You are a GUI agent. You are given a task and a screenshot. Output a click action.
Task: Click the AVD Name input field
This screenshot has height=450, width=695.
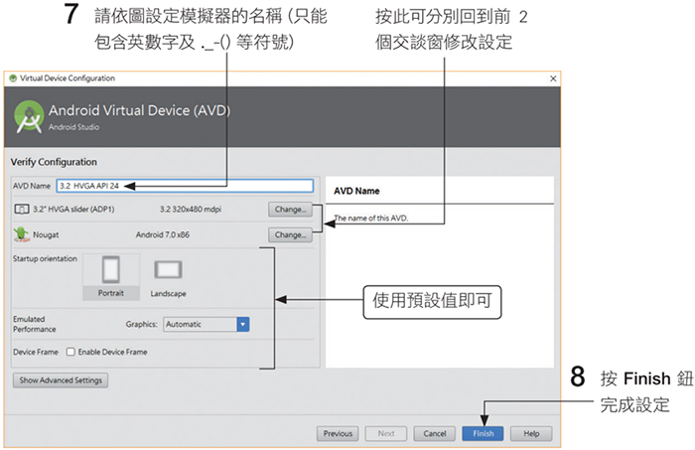point(185,186)
